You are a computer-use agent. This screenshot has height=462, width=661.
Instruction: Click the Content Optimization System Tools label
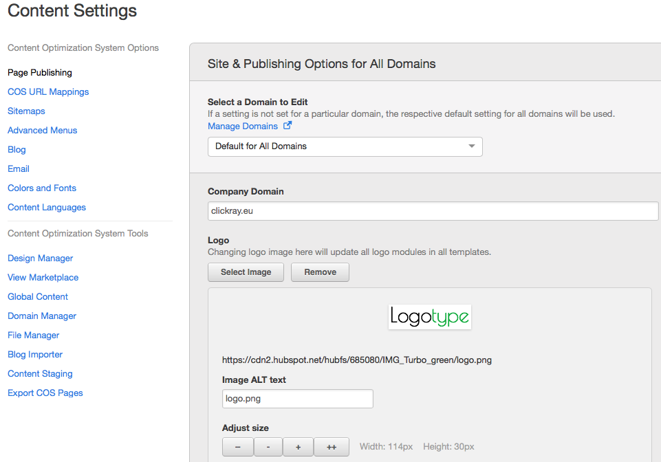(x=78, y=234)
